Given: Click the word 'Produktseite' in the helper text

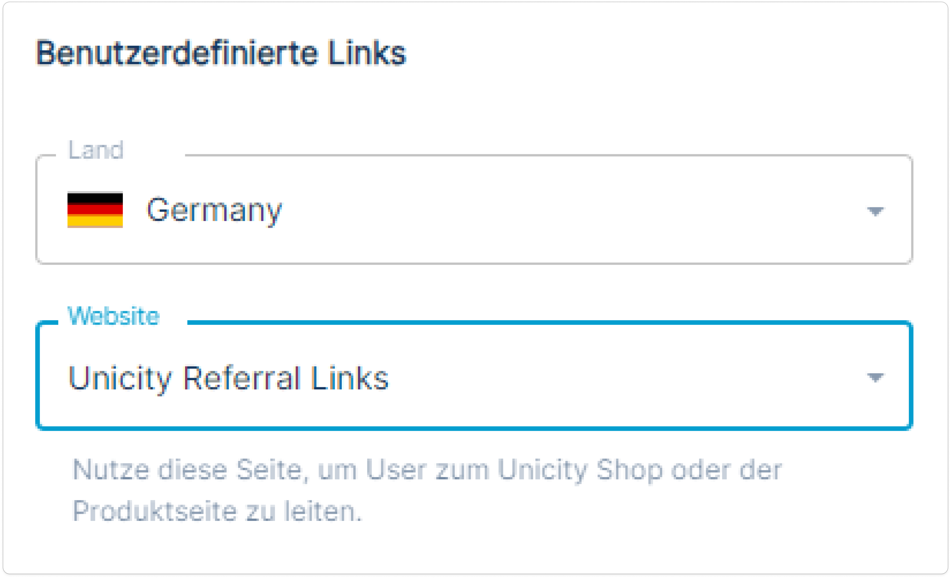Looking at the screenshot, I should (x=154, y=511).
